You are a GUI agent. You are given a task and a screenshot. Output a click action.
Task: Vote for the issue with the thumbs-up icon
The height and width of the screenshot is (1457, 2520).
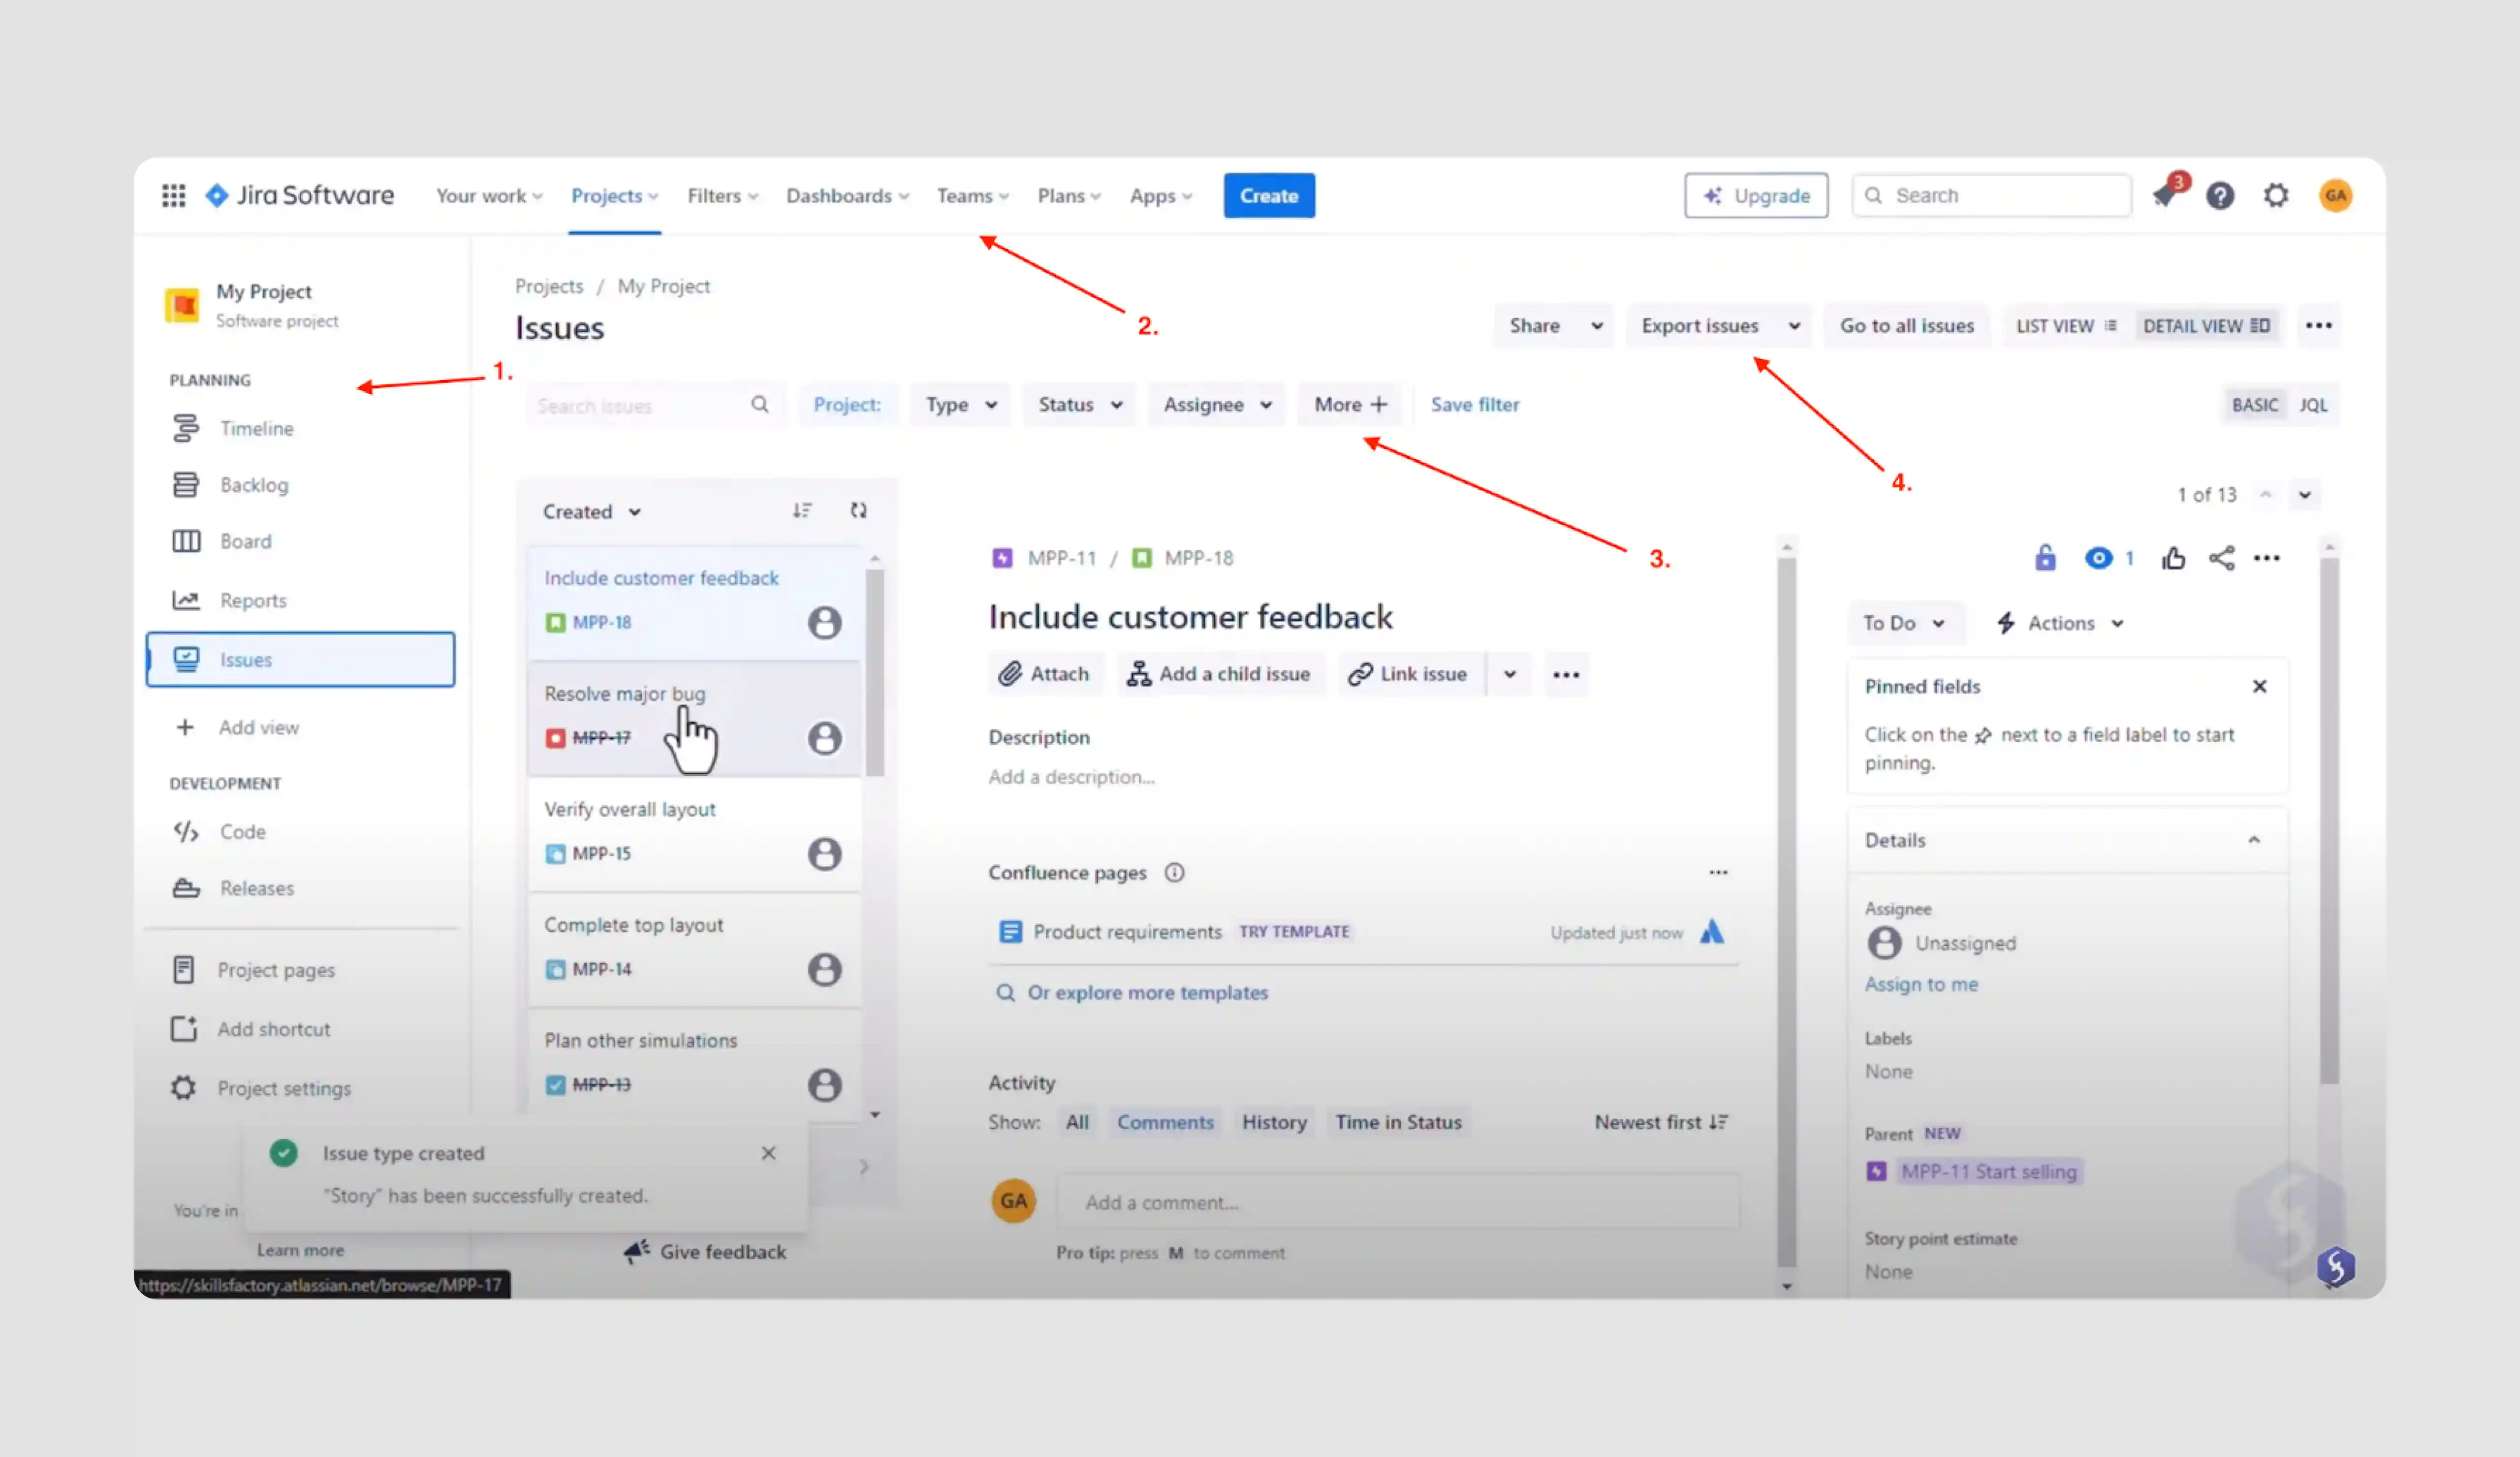click(x=2174, y=558)
